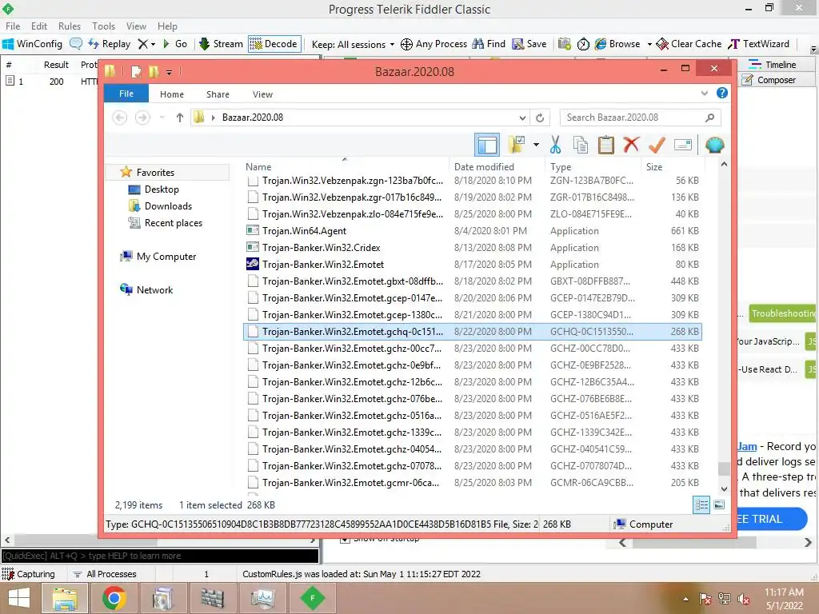Toggle Stream mode in Fiddler toolbar
The image size is (819, 614).
tap(221, 45)
